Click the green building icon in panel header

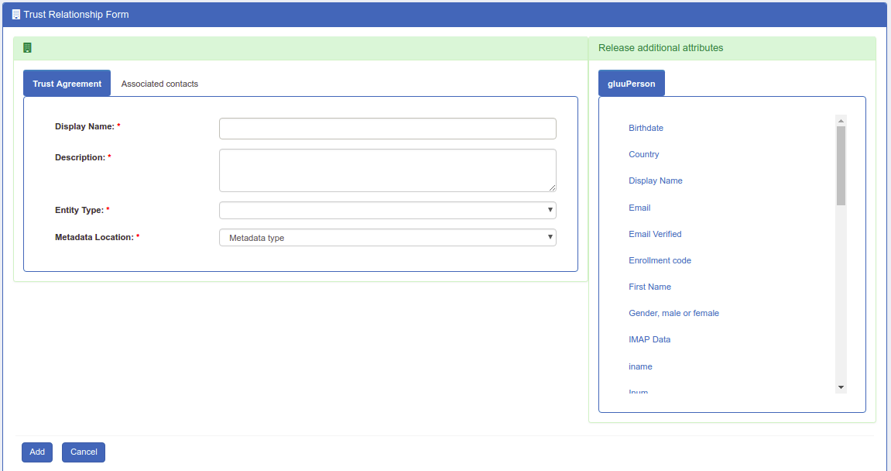coord(27,48)
